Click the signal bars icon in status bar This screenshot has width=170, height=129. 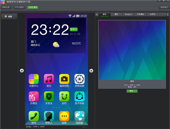(x=74, y=16)
